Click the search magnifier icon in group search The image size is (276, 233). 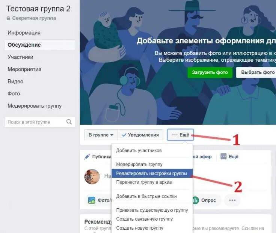pyautogui.click(x=69, y=122)
